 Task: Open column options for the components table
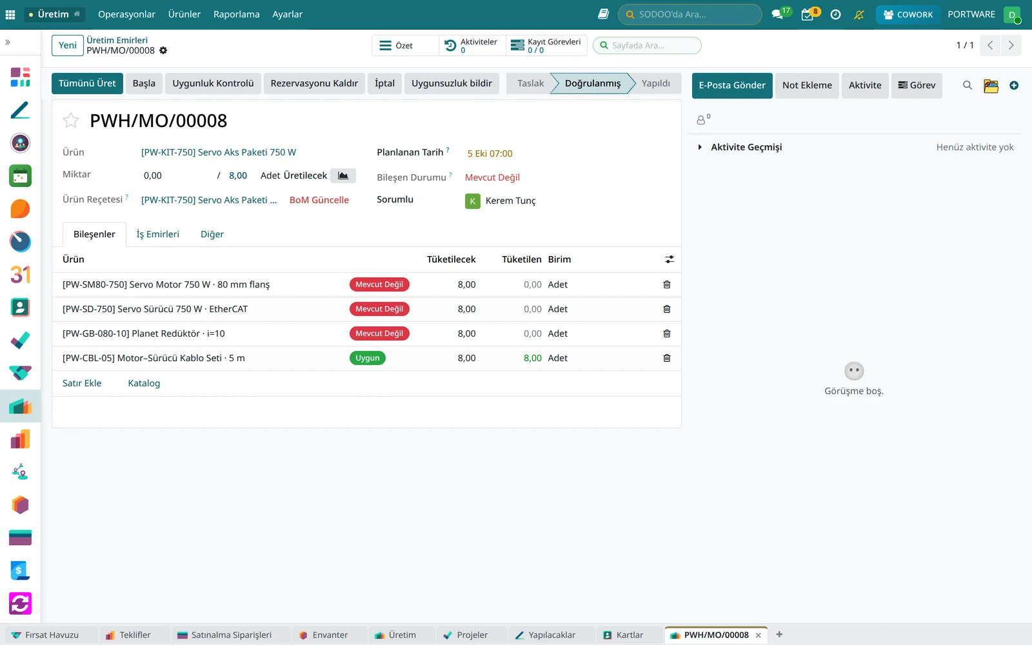click(670, 259)
